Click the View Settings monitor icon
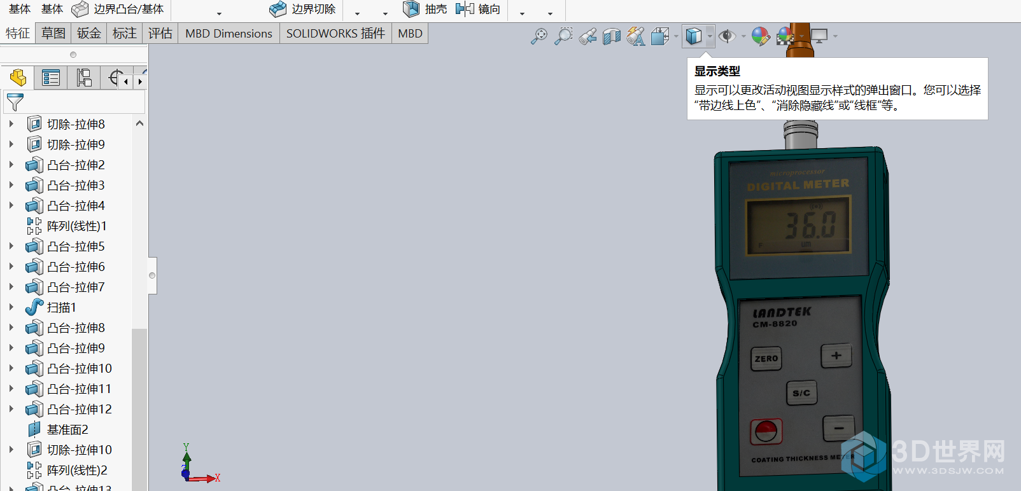Image resolution: width=1021 pixels, height=491 pixels. (x=819, y=36)
